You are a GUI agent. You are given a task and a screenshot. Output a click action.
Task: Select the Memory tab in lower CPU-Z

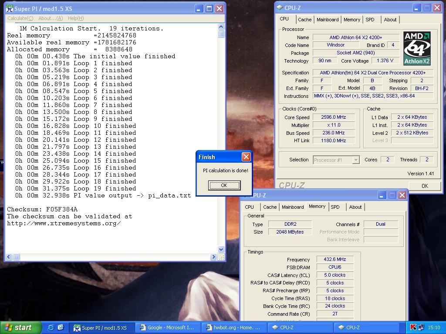point(317,207)
